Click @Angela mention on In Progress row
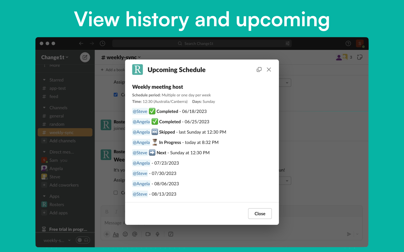 pos(141,142)
